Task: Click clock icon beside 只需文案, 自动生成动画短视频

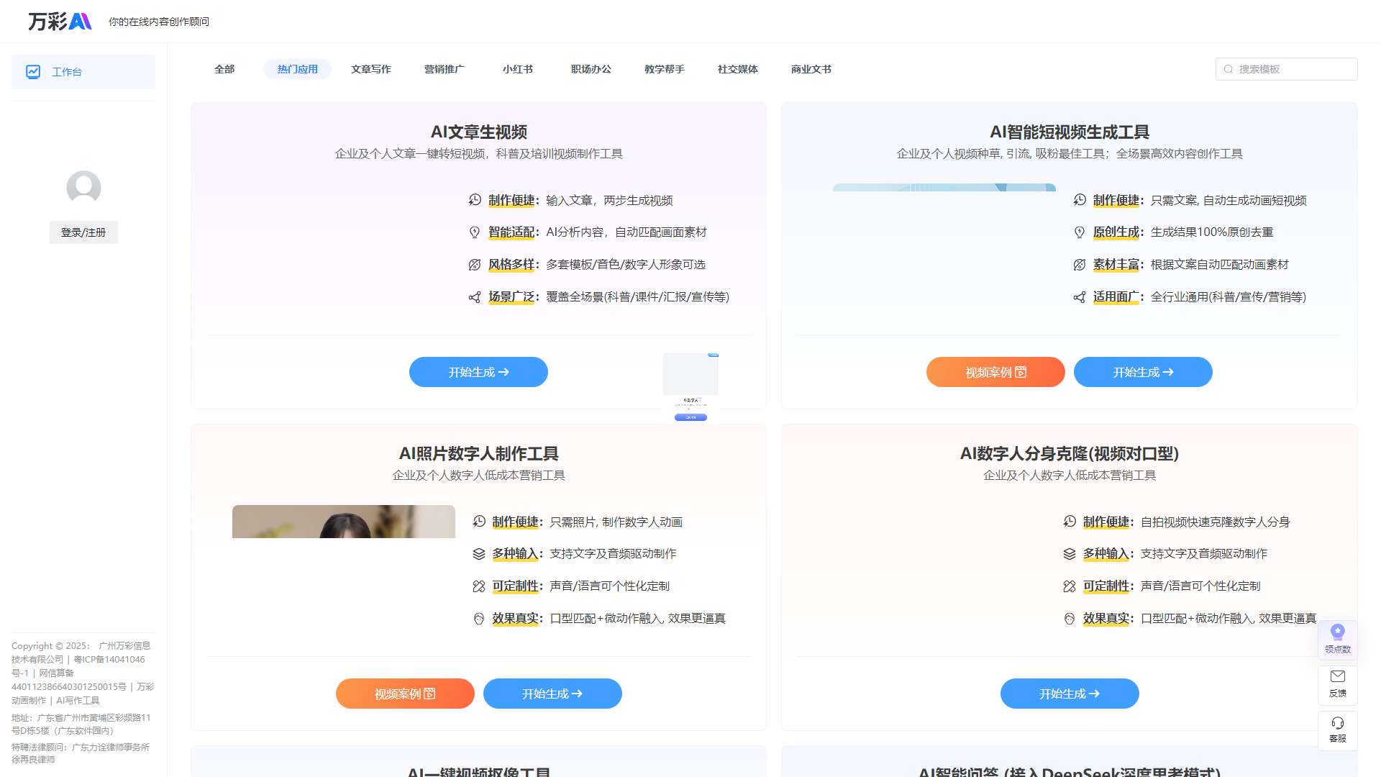Action: click(1080, 200)
